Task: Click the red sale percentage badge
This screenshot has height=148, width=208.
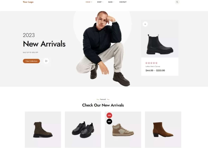Action: pyautogui.click(x=109, y=115)
